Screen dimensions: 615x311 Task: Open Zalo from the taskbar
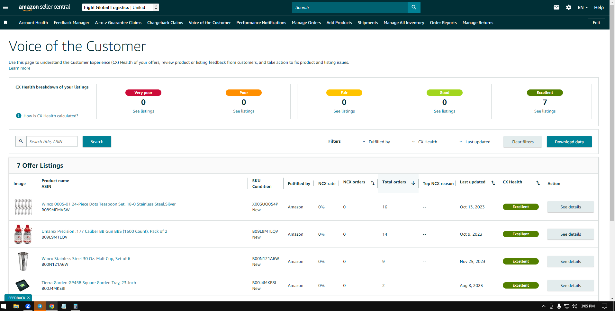point(28,306)
